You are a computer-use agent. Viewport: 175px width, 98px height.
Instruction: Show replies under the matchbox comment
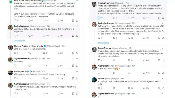[x=19, y=41]
